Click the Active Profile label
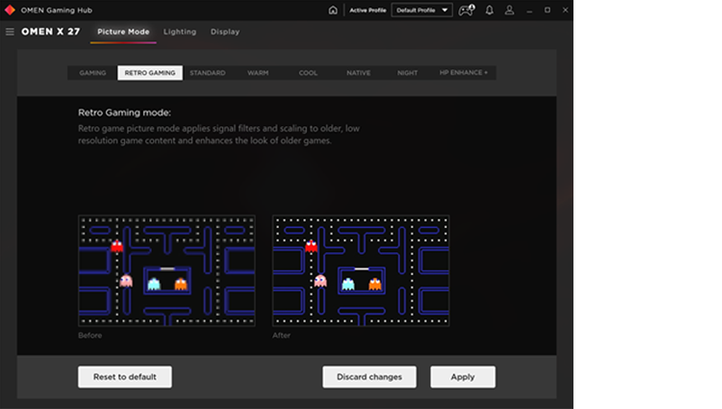 [367, 10]
